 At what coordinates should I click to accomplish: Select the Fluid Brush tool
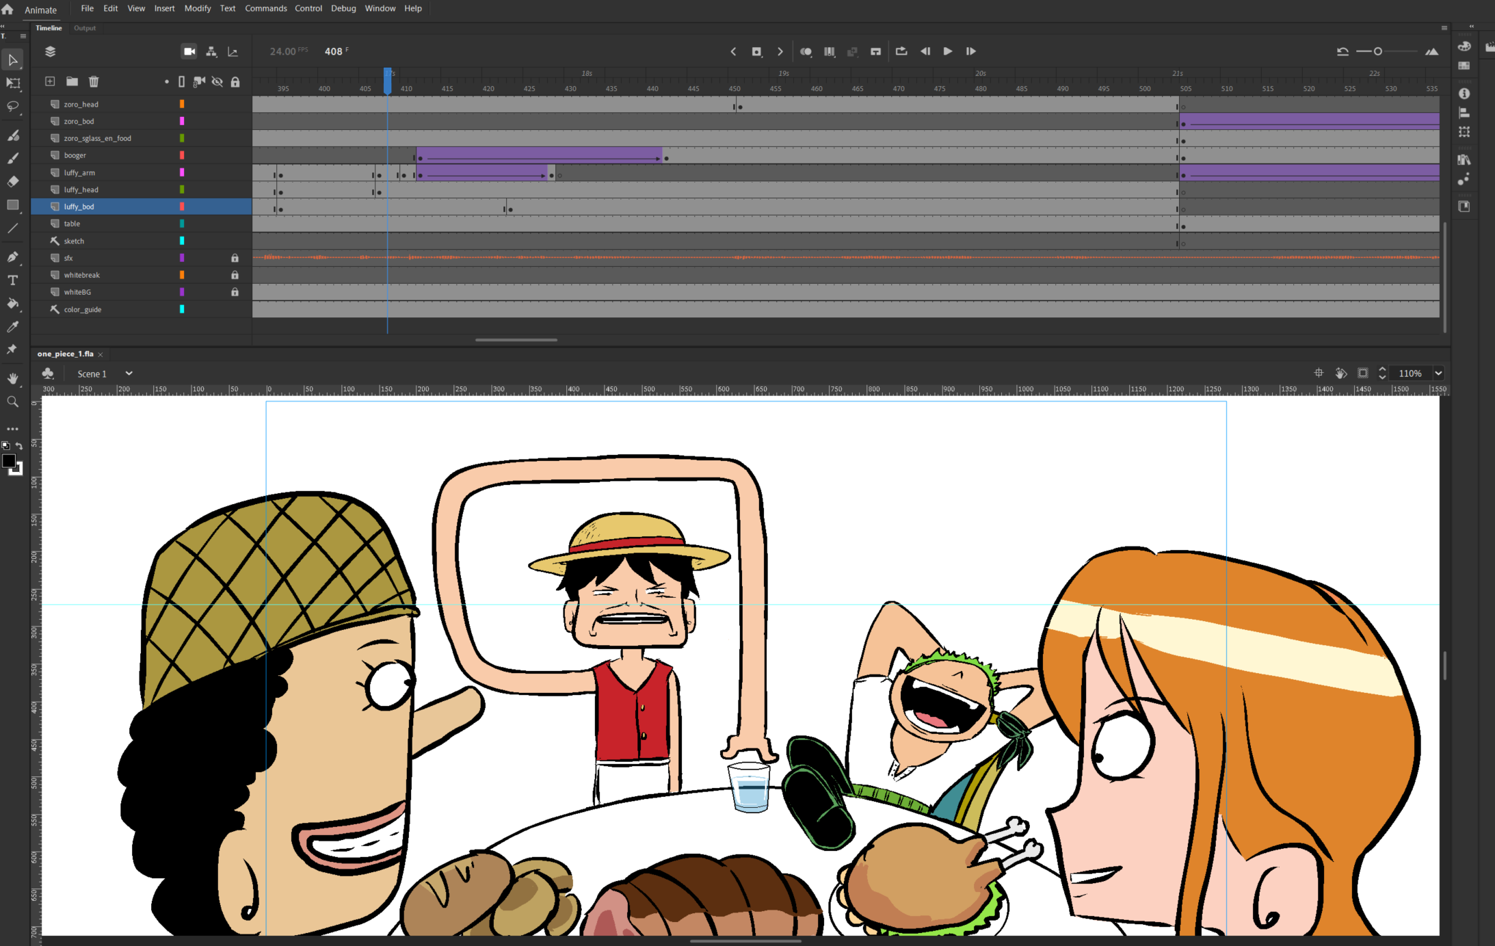12,135
